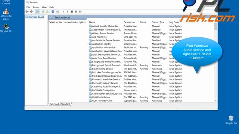Select Apple Mobile Device Service row
Image resolution: width=239 pixels, height=134 pixels.
[135, 40]
